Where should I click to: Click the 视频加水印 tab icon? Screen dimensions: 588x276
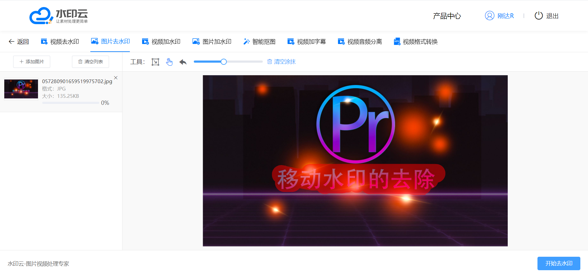click(x=145, y=41)
